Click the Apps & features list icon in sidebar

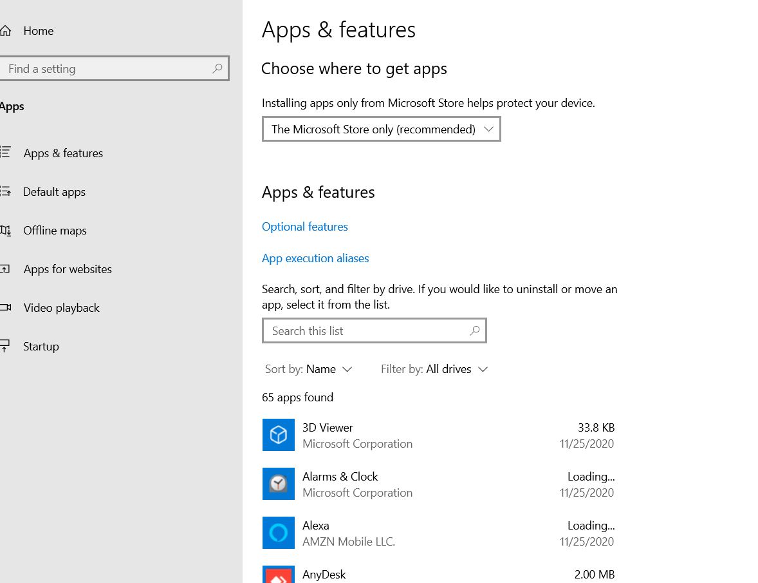tap(5, 152)
